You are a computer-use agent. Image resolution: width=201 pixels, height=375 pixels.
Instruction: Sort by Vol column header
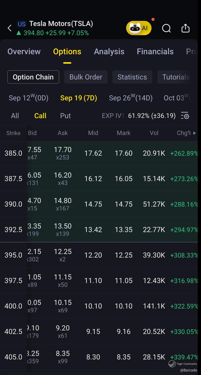click(154, 133)
